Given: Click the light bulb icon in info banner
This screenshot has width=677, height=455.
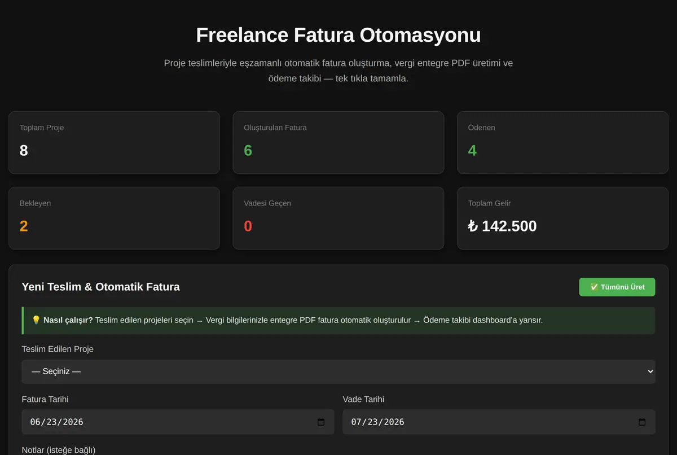Looking at the screenshot, I should (36, 320).
